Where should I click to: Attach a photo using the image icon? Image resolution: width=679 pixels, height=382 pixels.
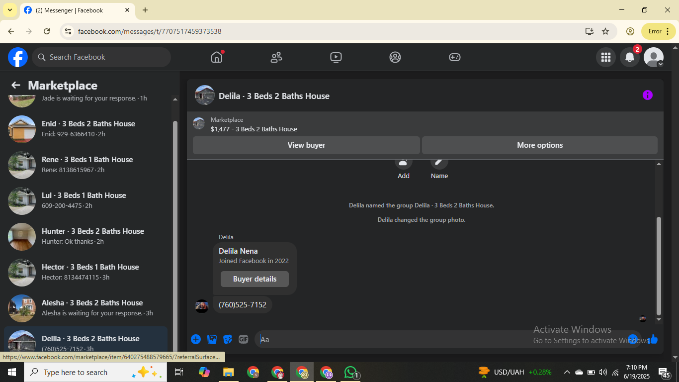coord(212,339)
